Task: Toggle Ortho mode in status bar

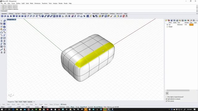Action: [x=68, y=107]
